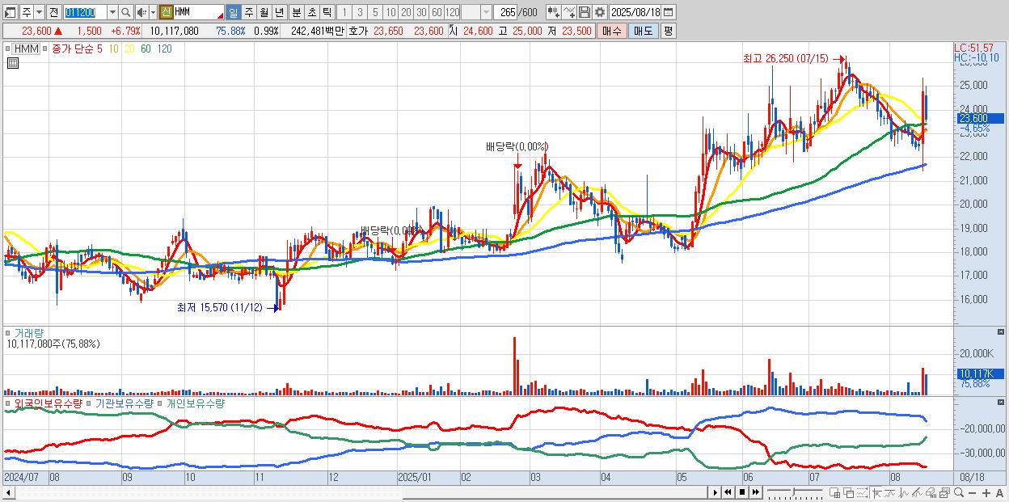
Task: Select interval 1 button
Action: pyautogui.click(x=344, y=12)
